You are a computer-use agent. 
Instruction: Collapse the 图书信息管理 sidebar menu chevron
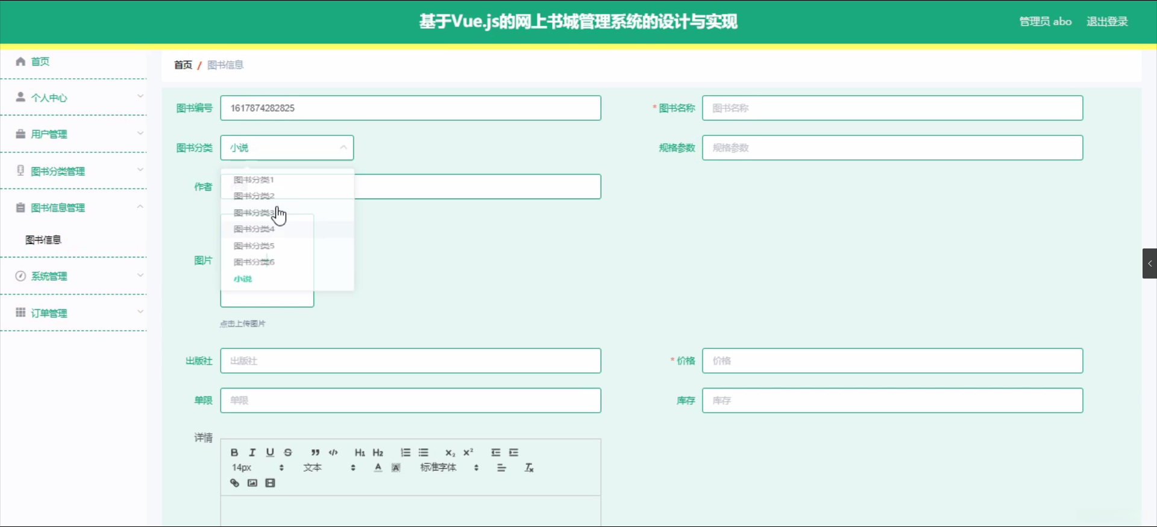click(140, 207)
